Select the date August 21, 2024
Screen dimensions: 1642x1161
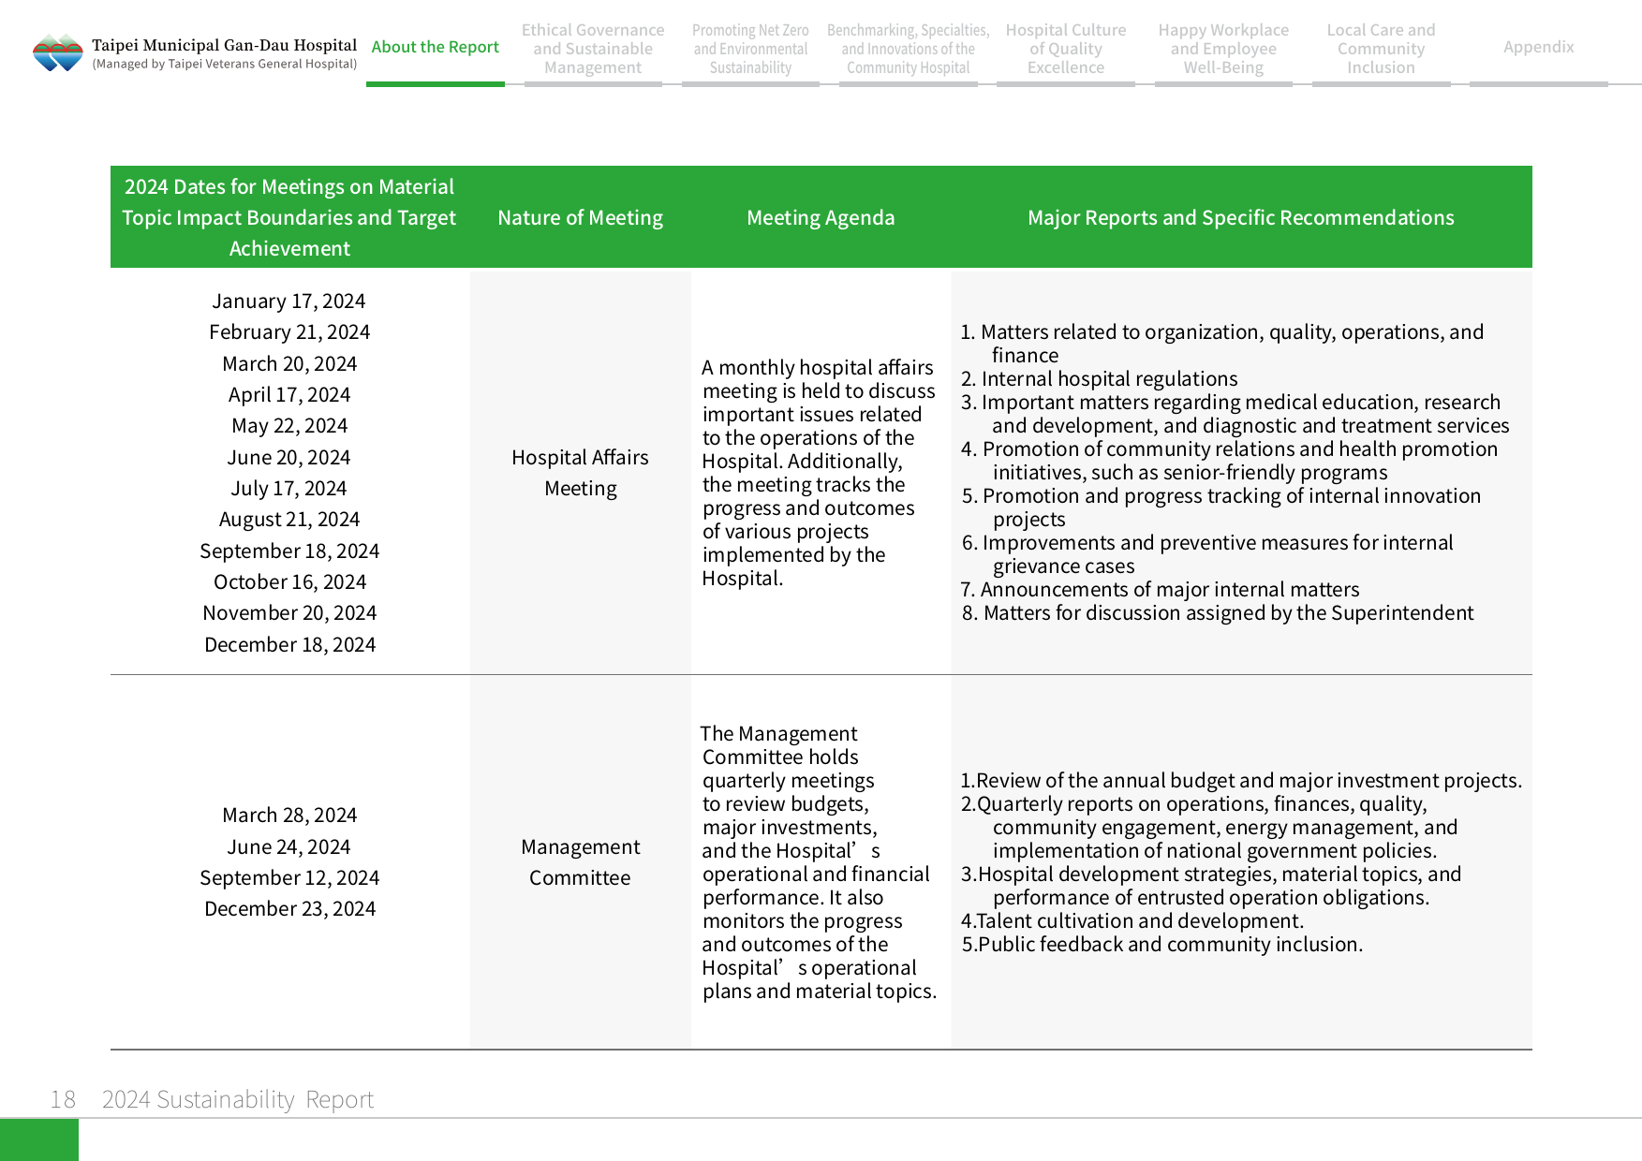[289, 519]
